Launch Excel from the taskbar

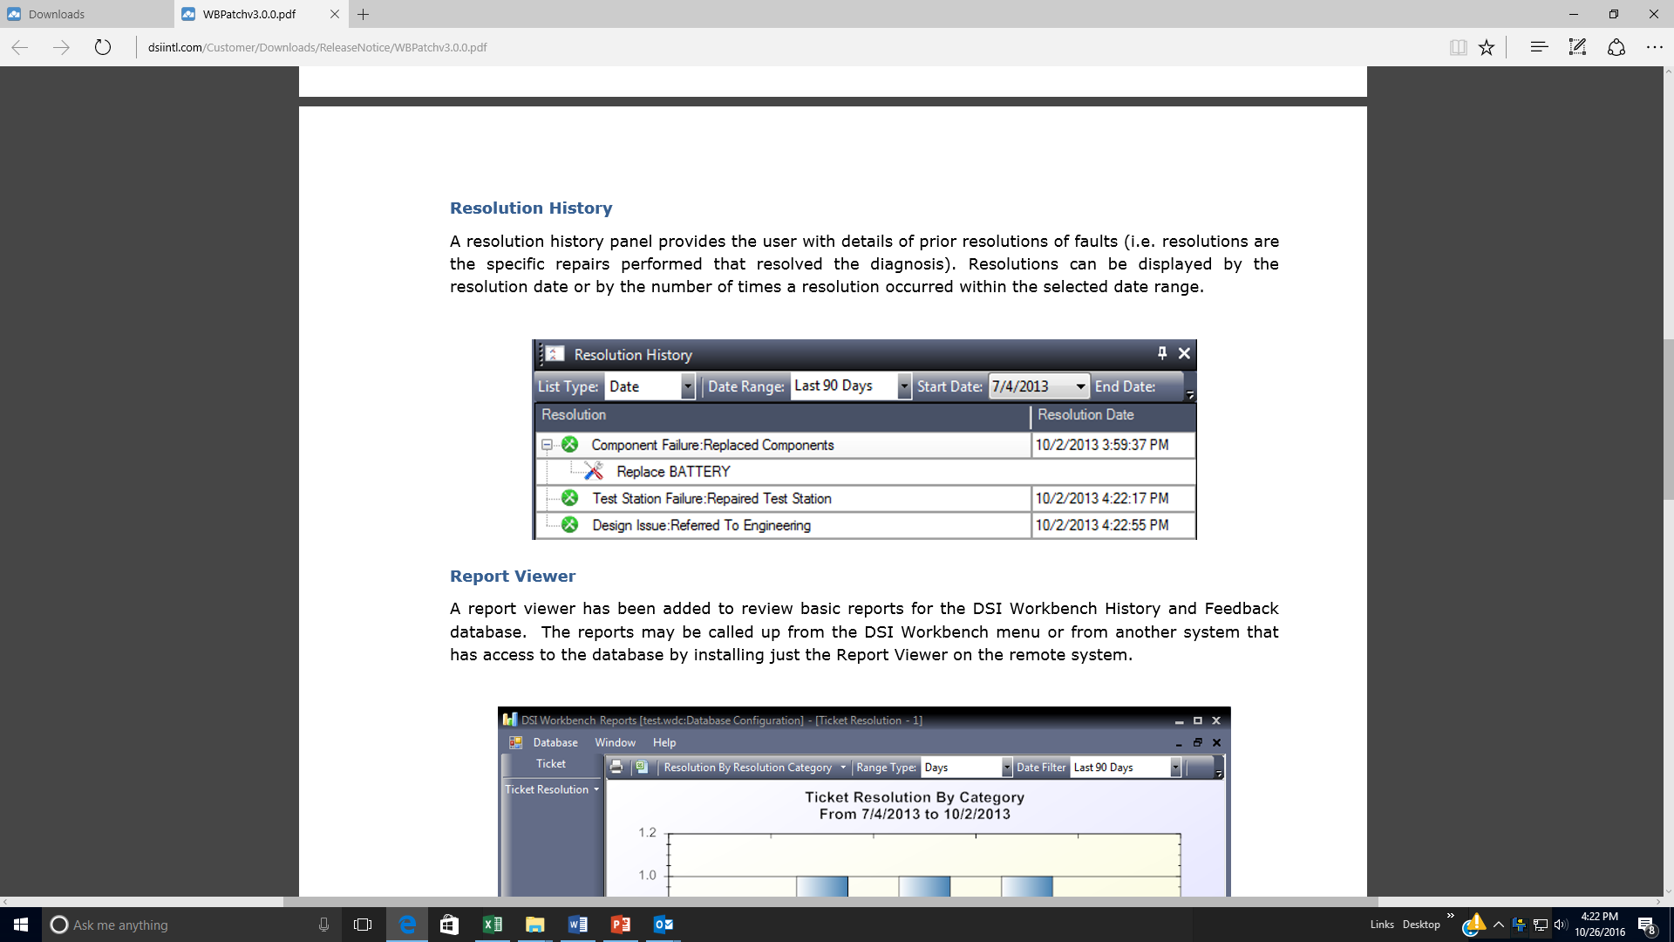tap(492, 925)
